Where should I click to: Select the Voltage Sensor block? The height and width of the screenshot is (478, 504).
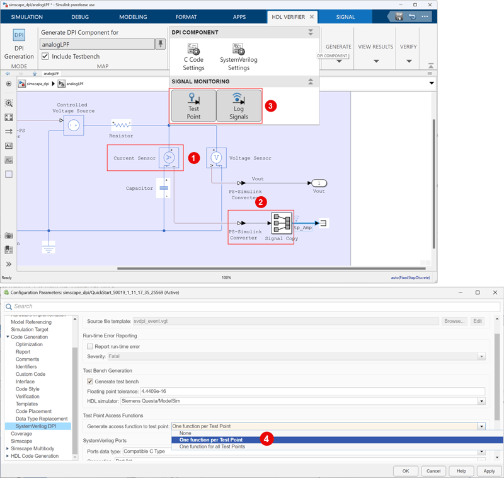tap(216, 158)
